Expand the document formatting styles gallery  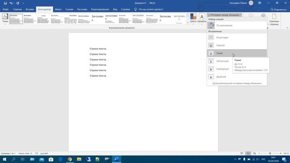click(x=188, y=23)
